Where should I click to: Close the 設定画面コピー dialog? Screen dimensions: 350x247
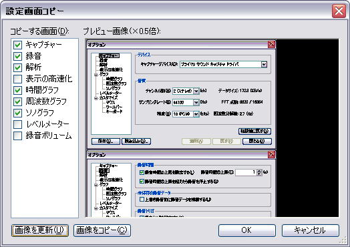339,11
